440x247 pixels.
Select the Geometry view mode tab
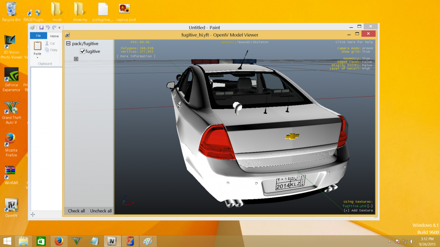[229, 42]
